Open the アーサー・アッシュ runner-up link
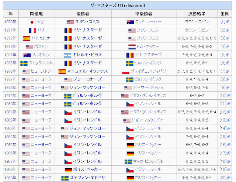 [148, 87]
